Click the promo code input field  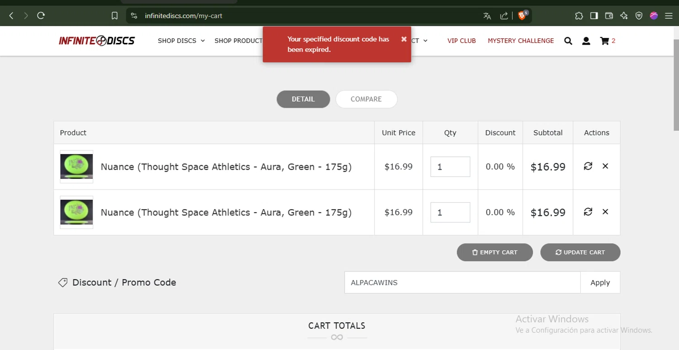coord(462,282)
